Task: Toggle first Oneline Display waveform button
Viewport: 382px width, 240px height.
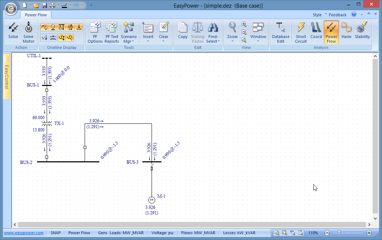Action: 44,27
